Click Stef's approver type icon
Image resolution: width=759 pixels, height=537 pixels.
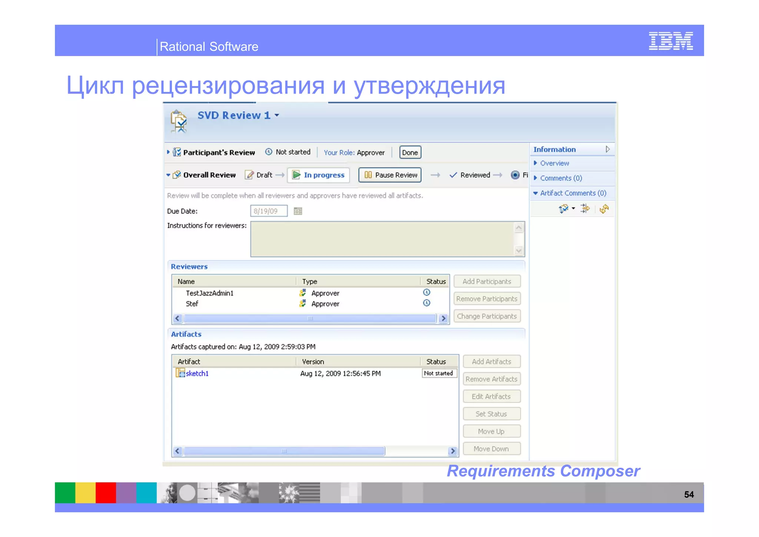[x=303, y=304]
